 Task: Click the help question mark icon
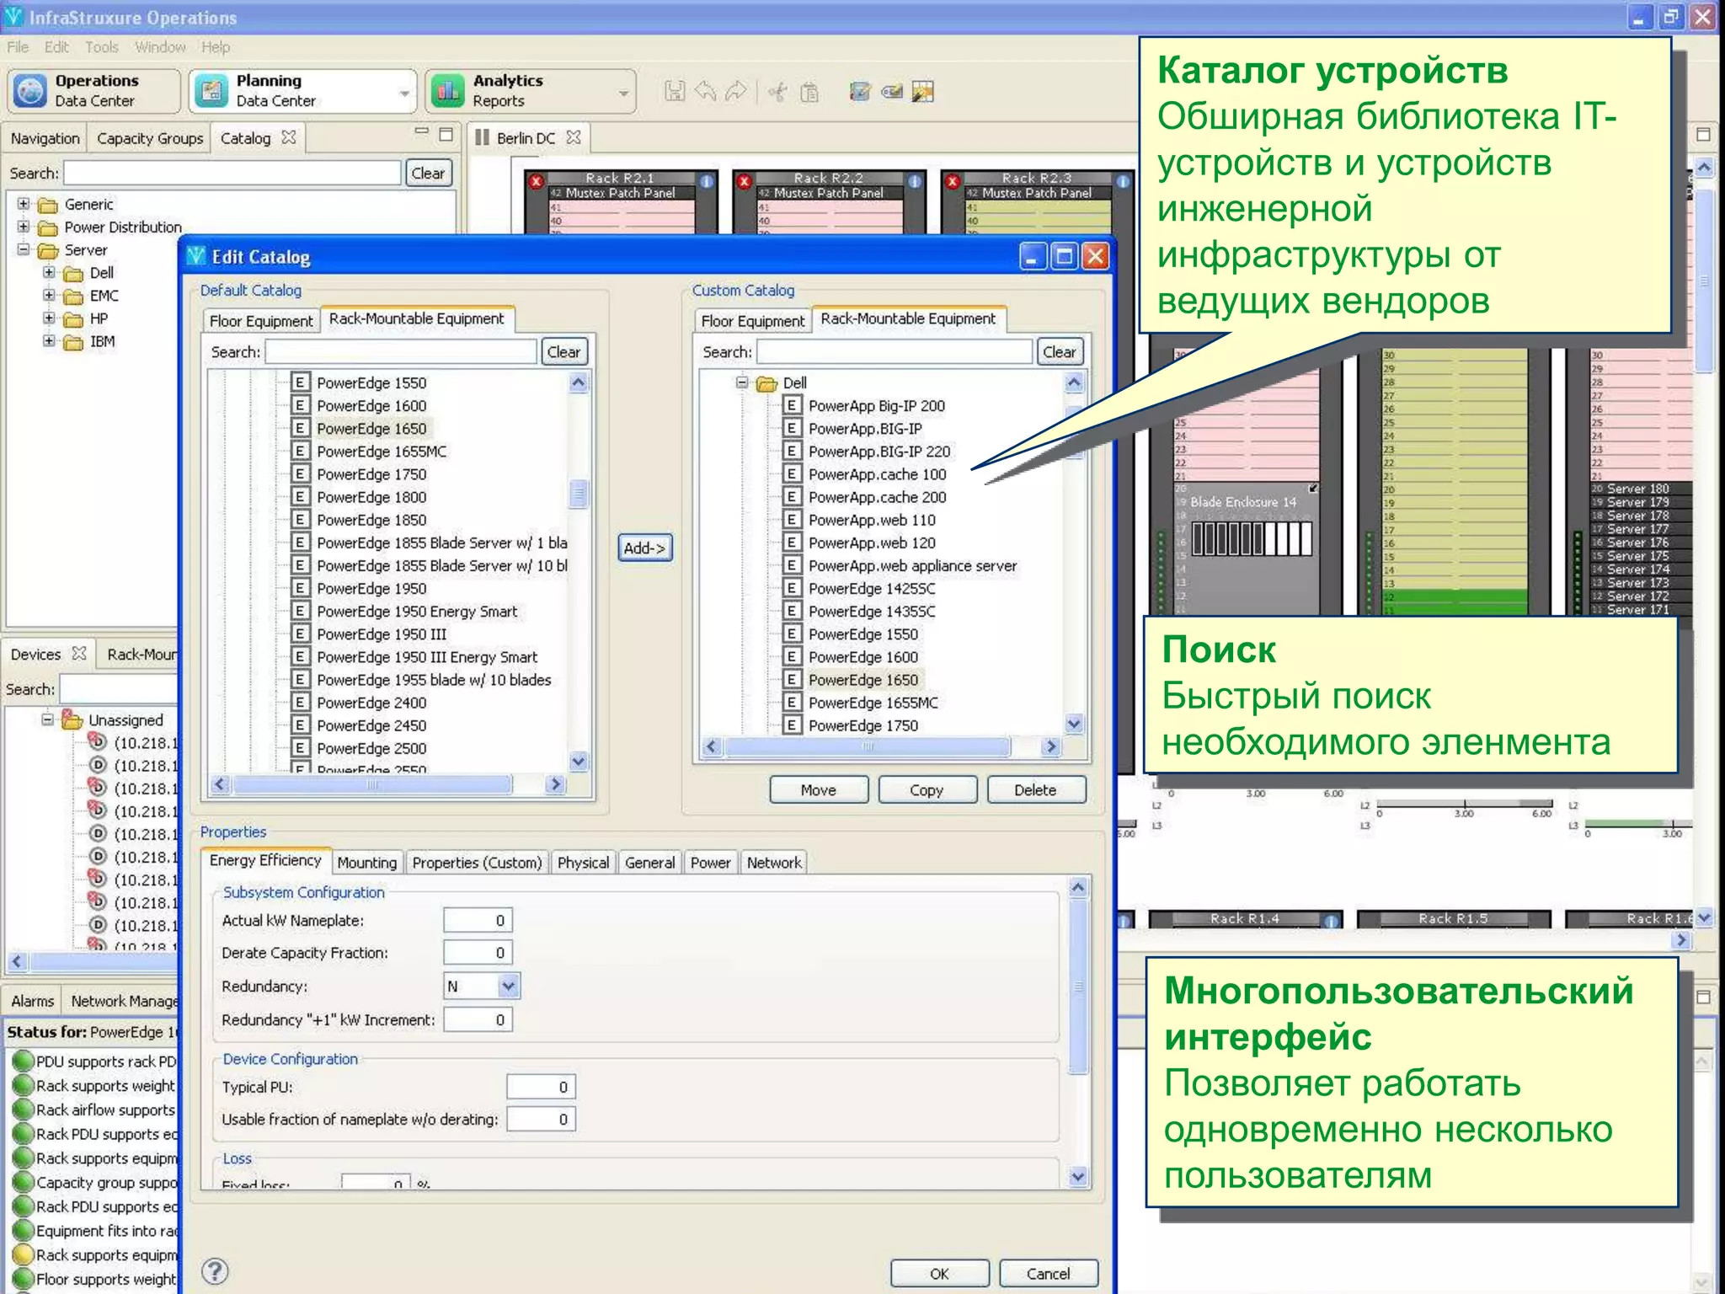216,1271
